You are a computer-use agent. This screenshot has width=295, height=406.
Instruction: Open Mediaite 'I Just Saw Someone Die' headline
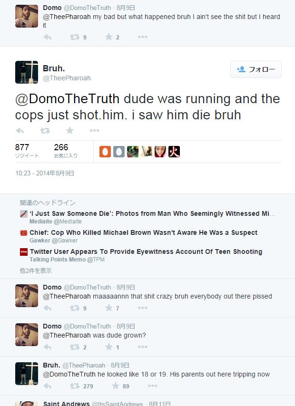pos(152,213)
